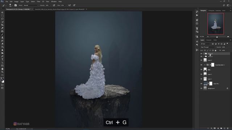Hide the Background layer

pos(201,88)
